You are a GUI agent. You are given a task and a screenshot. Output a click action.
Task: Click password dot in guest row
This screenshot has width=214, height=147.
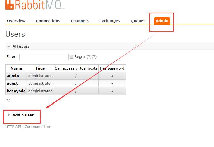tap(112, 84)
